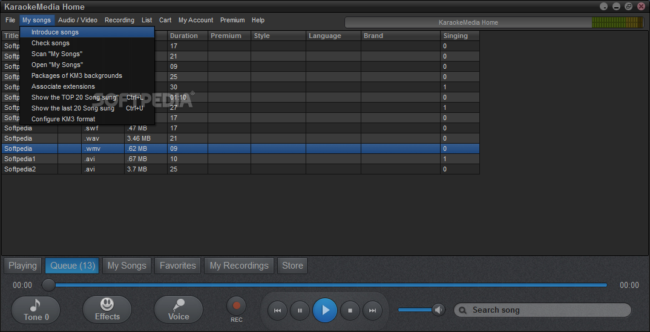The height and width of the screenshot is (332, 650).
Task: Switch to the My Recordings tab
Action: tap(239, 266)
